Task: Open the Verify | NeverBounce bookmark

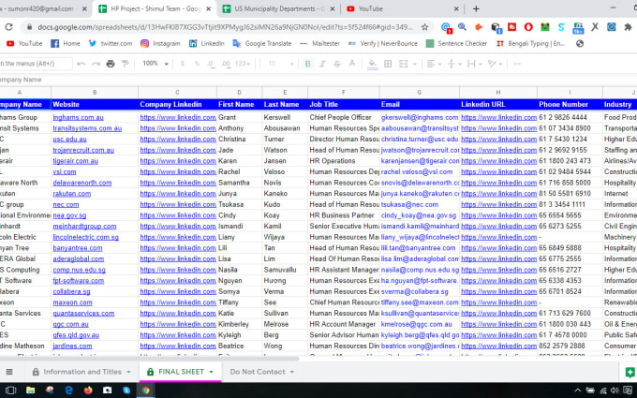Action: coord(383,43)
